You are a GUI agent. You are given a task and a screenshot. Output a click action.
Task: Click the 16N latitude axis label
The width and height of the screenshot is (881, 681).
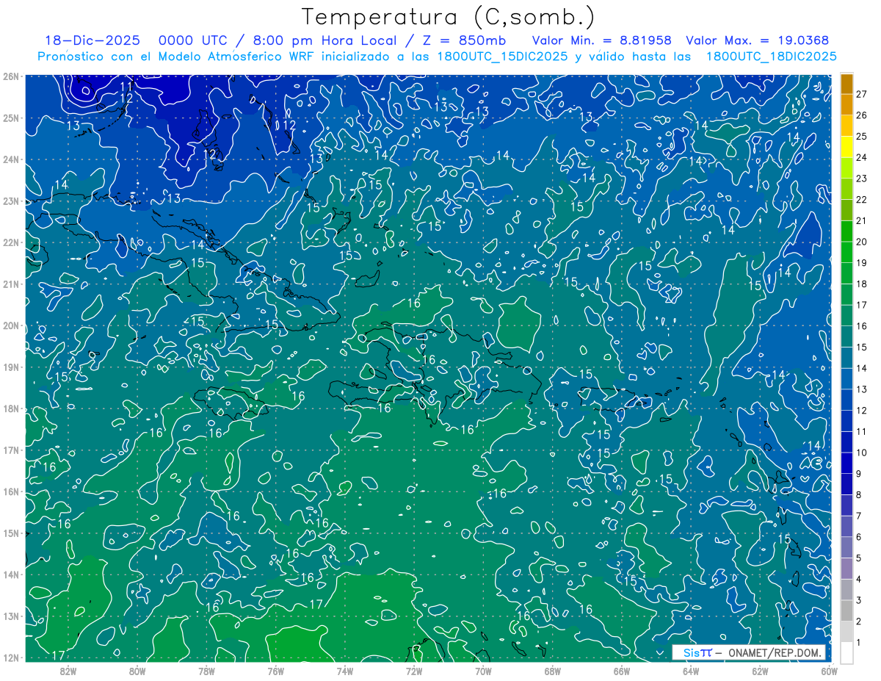(x=10, y=491)
